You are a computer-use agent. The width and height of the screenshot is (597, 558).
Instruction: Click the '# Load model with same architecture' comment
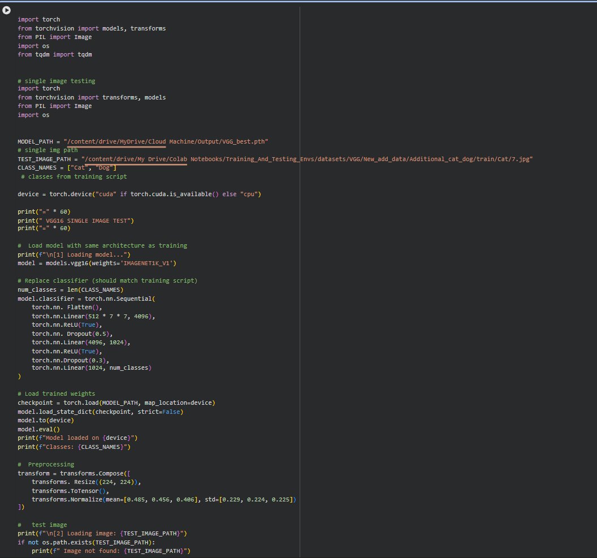(x=102, y=245)
